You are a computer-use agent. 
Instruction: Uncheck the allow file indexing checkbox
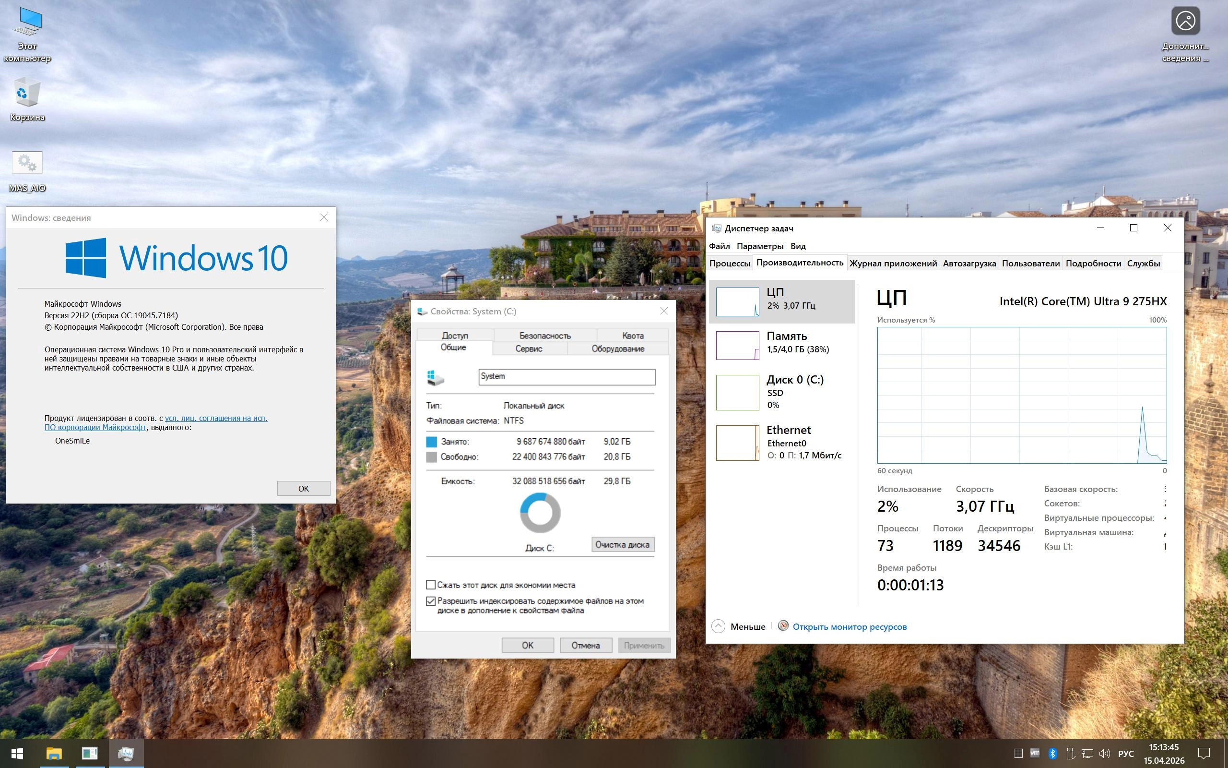[431, 601]
